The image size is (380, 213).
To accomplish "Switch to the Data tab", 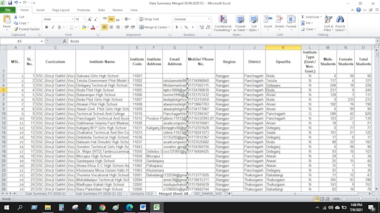I will (x=101, y=10).
